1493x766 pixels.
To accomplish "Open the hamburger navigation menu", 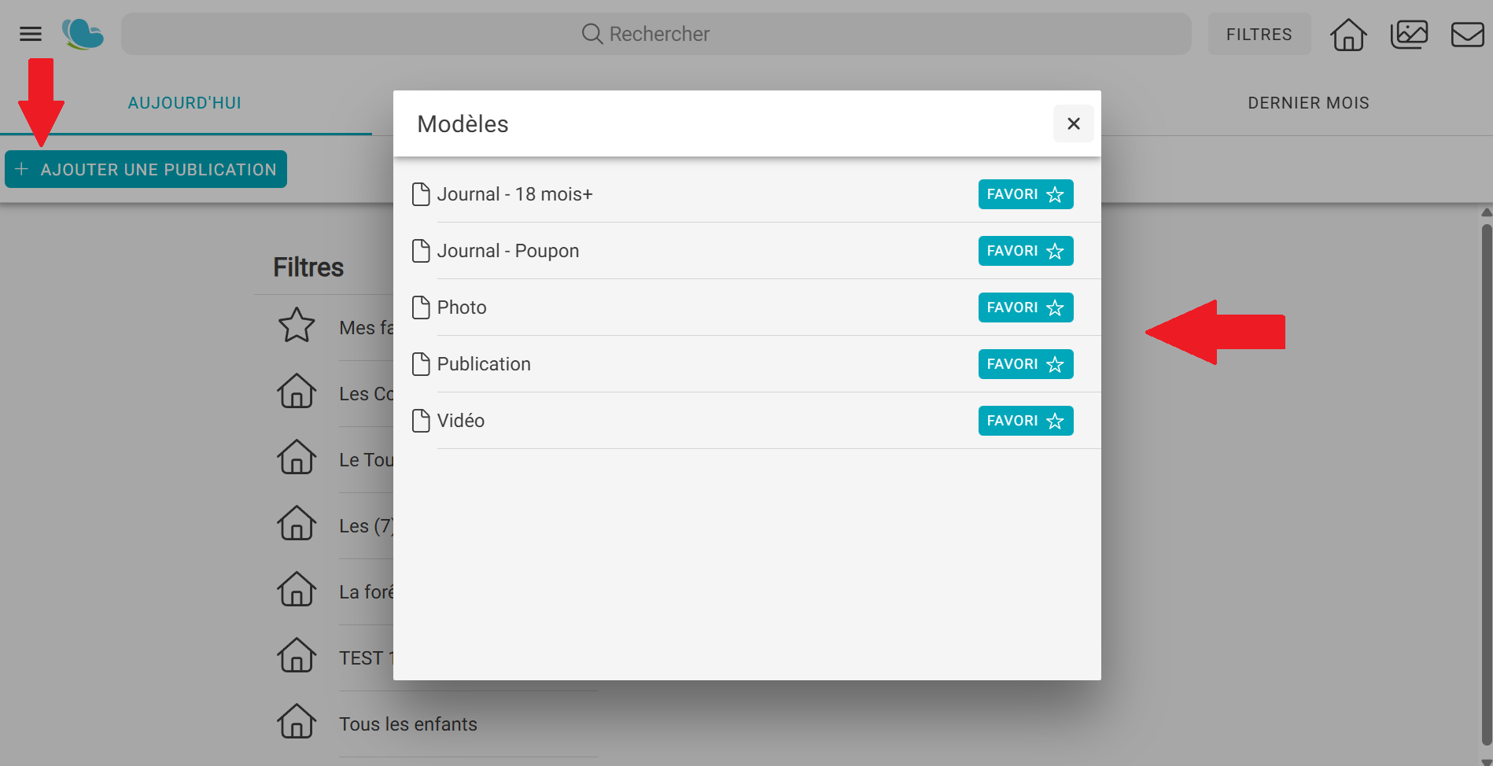I will pyautogui.click(x=31, y=34).
